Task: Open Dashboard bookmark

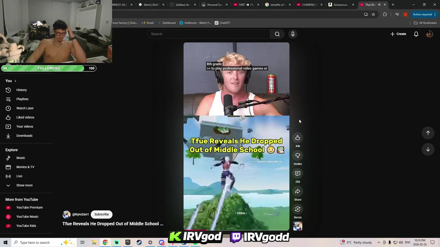Action: [x=166, y=23]
